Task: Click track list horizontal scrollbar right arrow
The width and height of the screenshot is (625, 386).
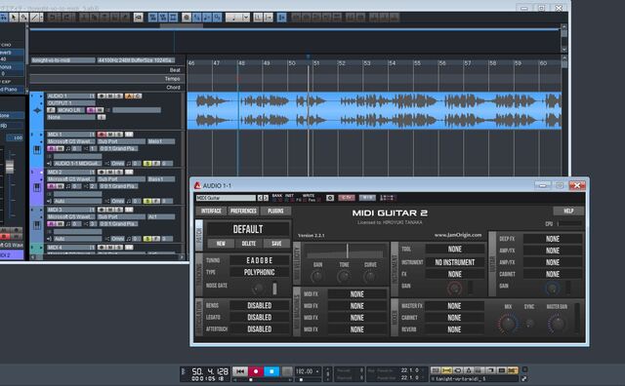Action: (182, 257)
